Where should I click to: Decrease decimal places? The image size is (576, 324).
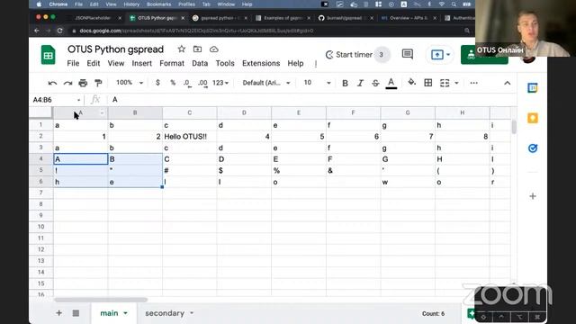[187, 83]
